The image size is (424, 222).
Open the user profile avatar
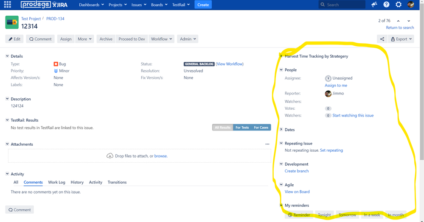pos(411,5)
